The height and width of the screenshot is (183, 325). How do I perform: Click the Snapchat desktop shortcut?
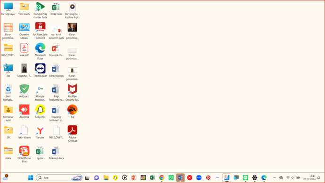point(40,111)
